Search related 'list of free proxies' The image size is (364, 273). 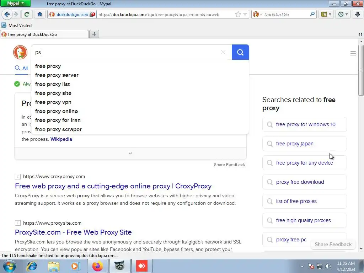305,201
